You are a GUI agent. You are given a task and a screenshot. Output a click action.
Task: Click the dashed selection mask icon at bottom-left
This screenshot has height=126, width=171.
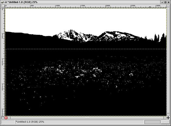click(3, 118)
